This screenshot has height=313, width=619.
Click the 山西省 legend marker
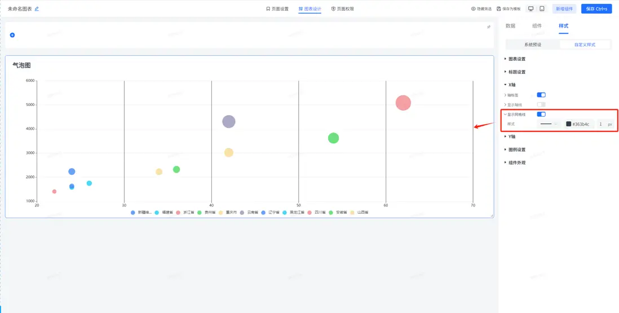(352, 213)
